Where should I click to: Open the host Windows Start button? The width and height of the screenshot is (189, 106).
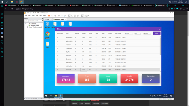pos(2,2)
